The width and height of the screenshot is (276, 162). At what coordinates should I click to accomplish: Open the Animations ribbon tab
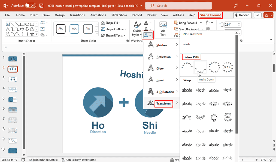coord(98,15)
